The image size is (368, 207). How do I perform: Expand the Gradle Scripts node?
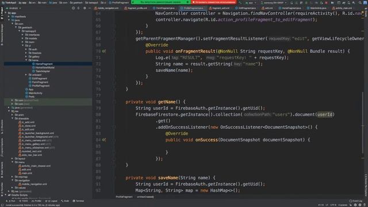tap(6, 195)
